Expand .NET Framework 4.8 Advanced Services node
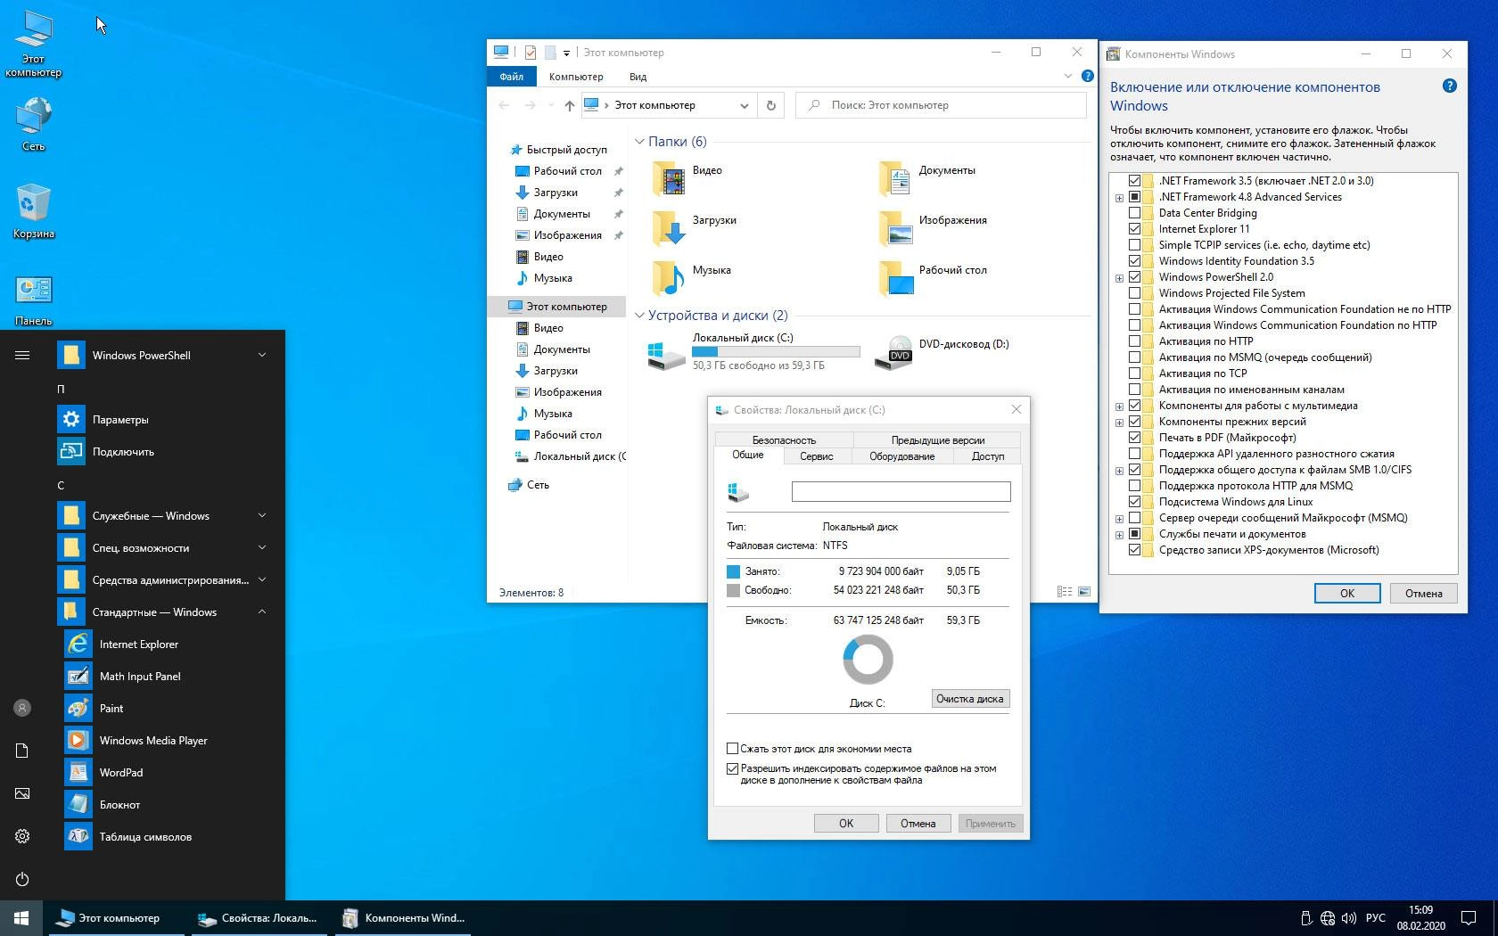Viewport: 1498px width, 936px height. point(1119,197)
